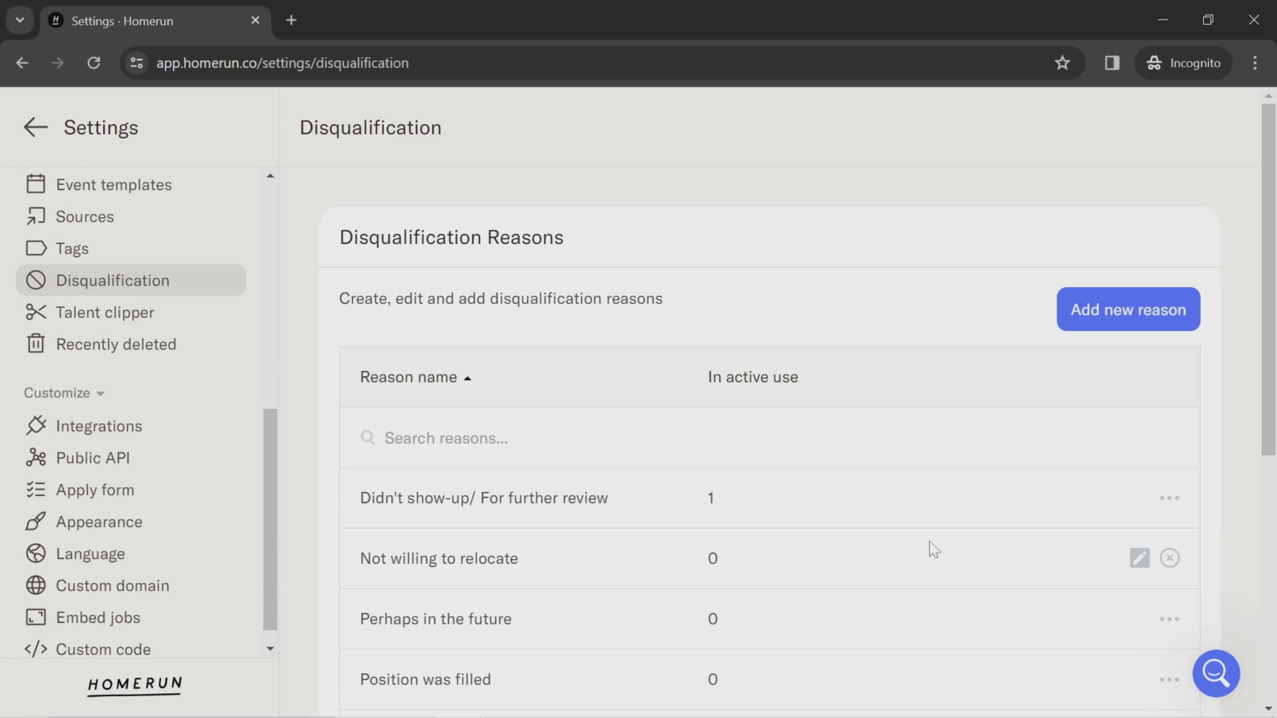Sort by Reason name column arrow
The width and height of the screenshot is (1277, 718).
467,378
